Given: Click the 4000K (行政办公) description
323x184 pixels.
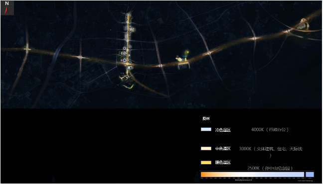Looking at the screenshot, I should (x=270, y=130).
